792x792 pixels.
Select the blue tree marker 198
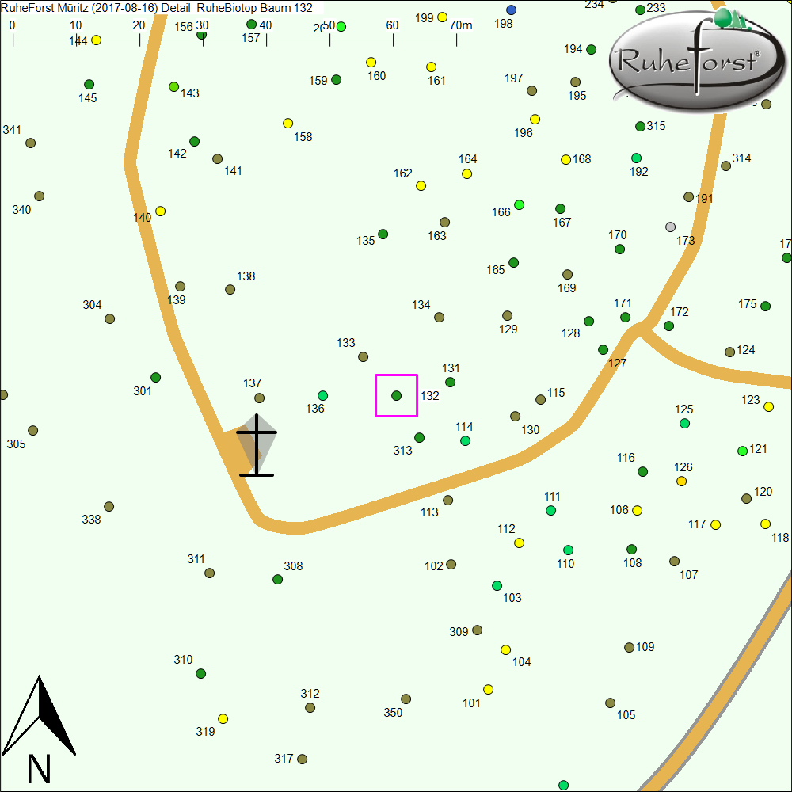point(511,10)
